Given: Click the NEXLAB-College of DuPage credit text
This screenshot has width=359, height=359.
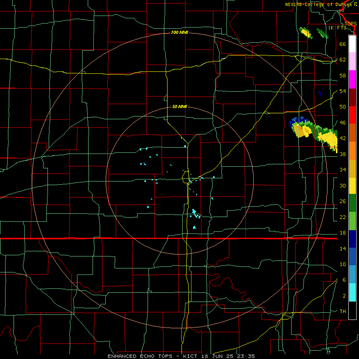Looking at the screenshot, I should click(320, 4).
